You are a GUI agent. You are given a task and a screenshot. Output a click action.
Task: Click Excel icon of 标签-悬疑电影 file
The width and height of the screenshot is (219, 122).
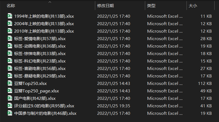coord(10,76)
